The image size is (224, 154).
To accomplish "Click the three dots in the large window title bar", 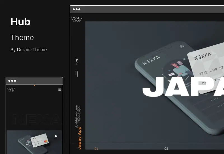I will click(76, 10).
